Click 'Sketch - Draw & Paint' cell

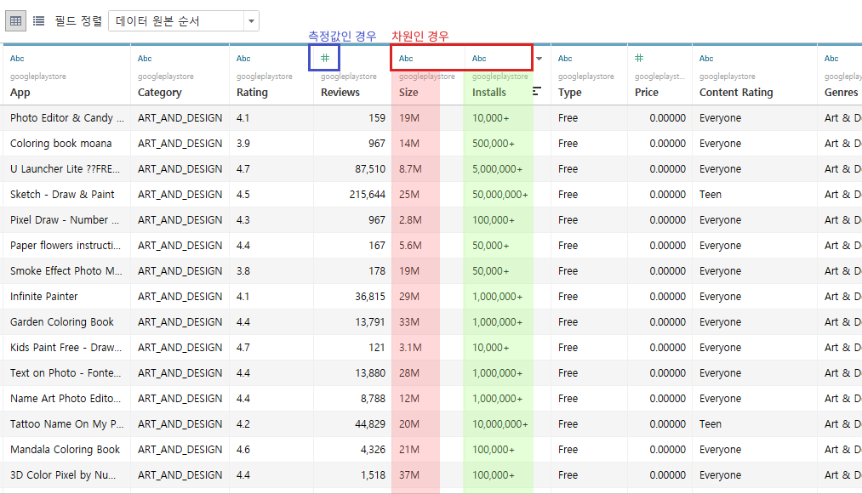67,194
